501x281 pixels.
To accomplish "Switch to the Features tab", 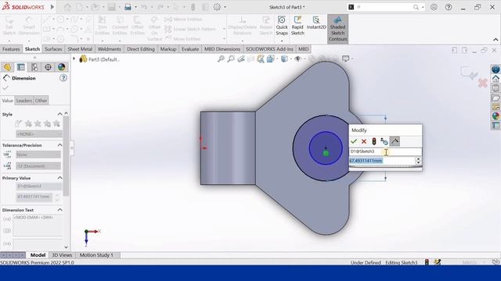I will [11, 49].
